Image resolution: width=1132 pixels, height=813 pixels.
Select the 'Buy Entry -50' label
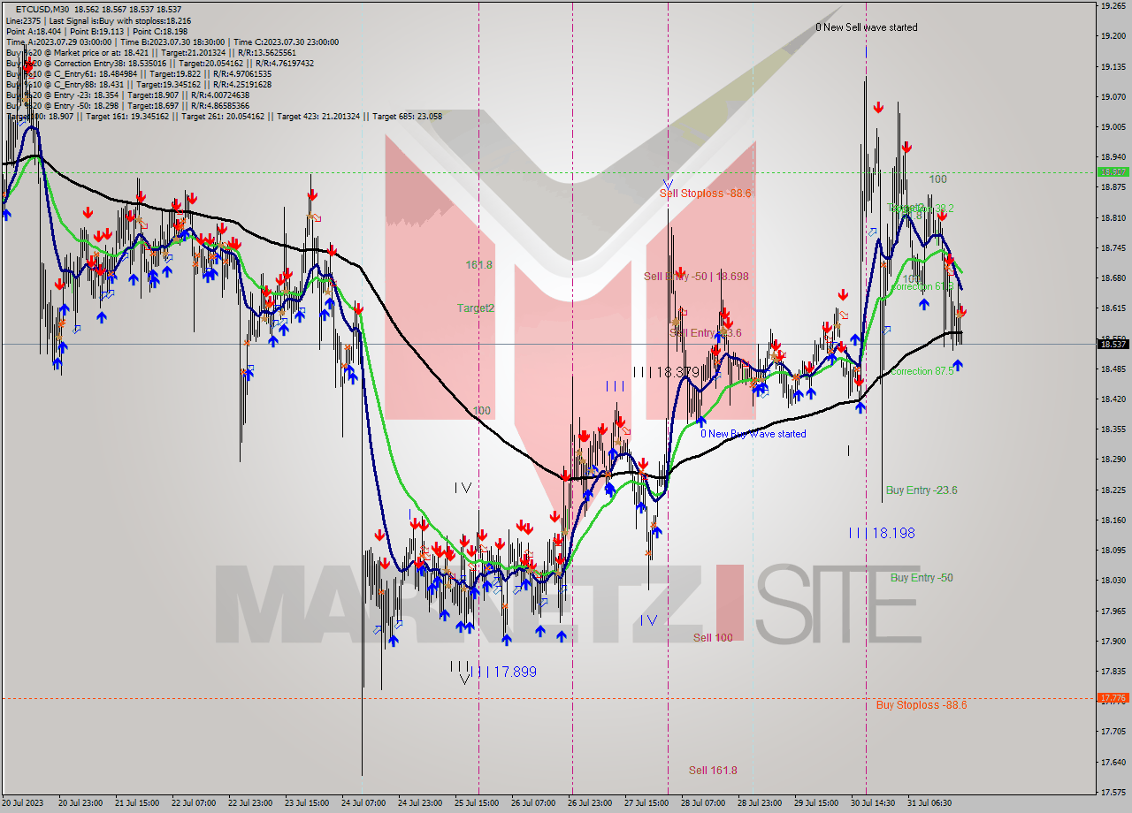point(922,578)
